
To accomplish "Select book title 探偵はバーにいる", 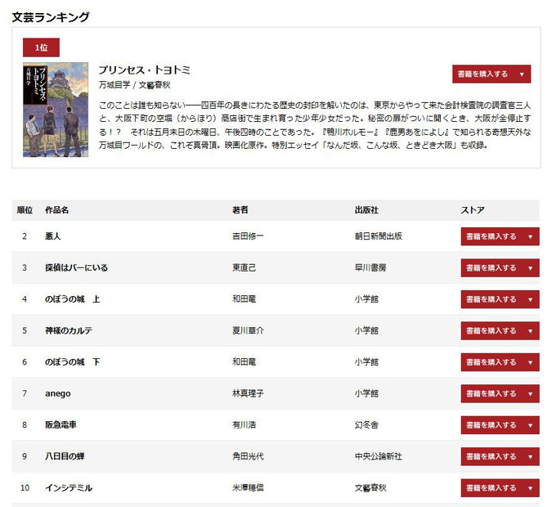I will 76,267.
